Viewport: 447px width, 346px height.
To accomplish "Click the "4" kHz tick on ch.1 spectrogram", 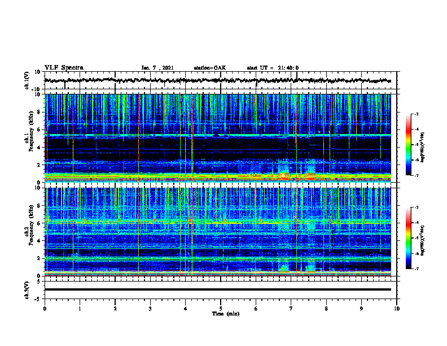I will click(39, 148).
